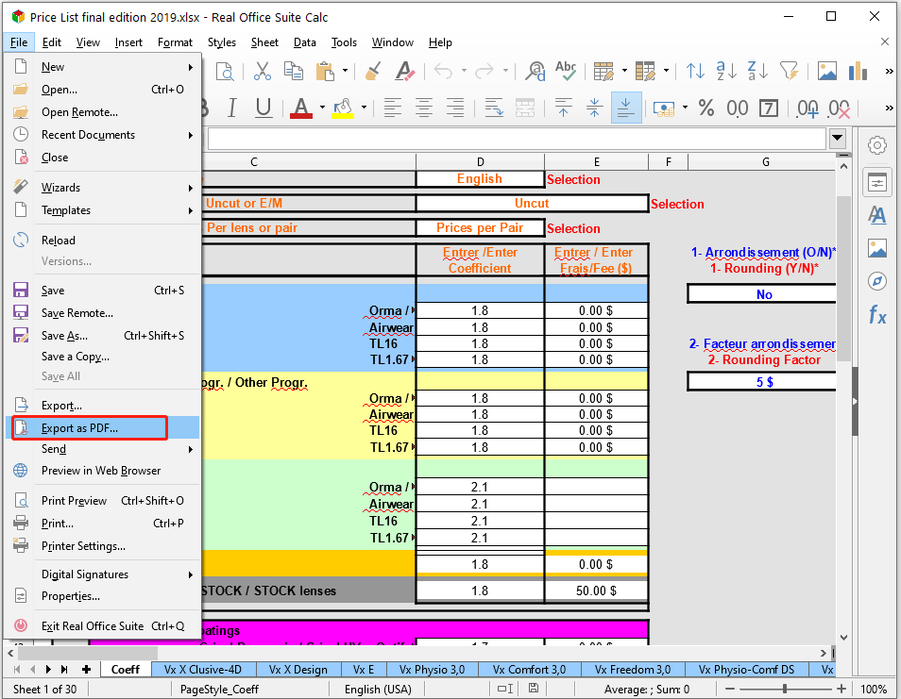Image resolution: width=901 pixels, height=699 pixels.
Task: Open the Navigator from the sidebar
Action: 877,281
